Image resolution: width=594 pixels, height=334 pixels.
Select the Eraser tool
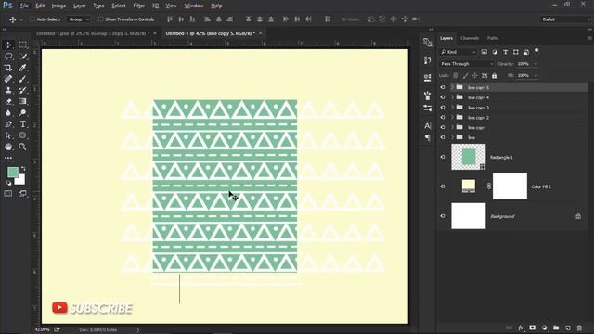tap(8, 101)
